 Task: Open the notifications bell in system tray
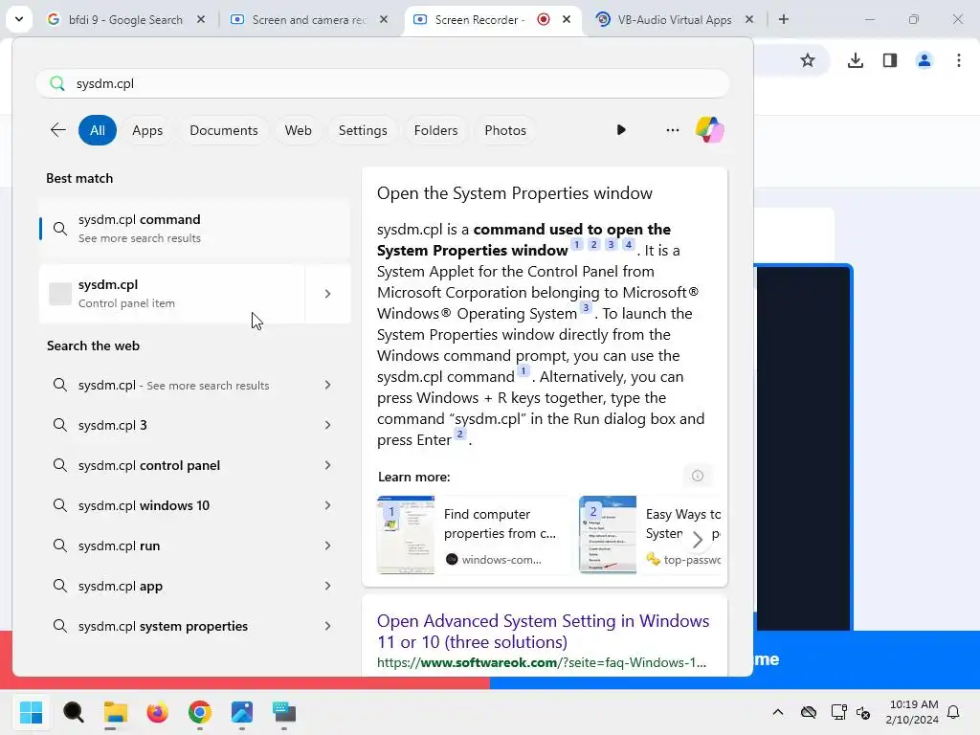[x=954, y=712]
